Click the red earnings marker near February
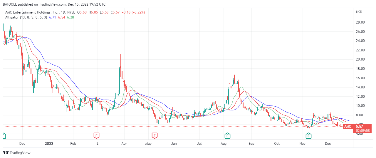This screenshot has width=376, height=158. pyautogui.click(x=96, y=135)
